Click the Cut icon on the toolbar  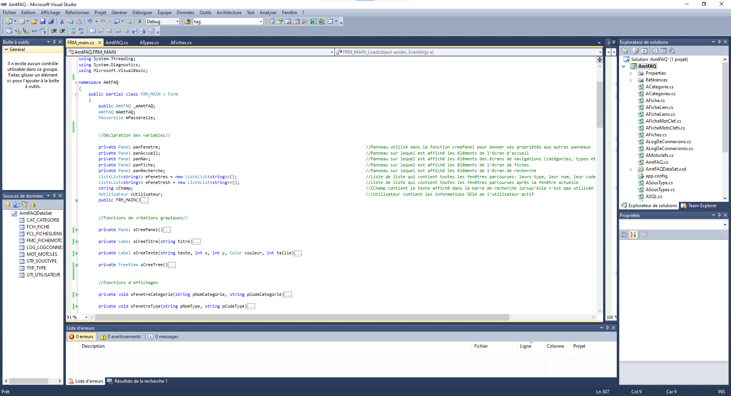61,21
